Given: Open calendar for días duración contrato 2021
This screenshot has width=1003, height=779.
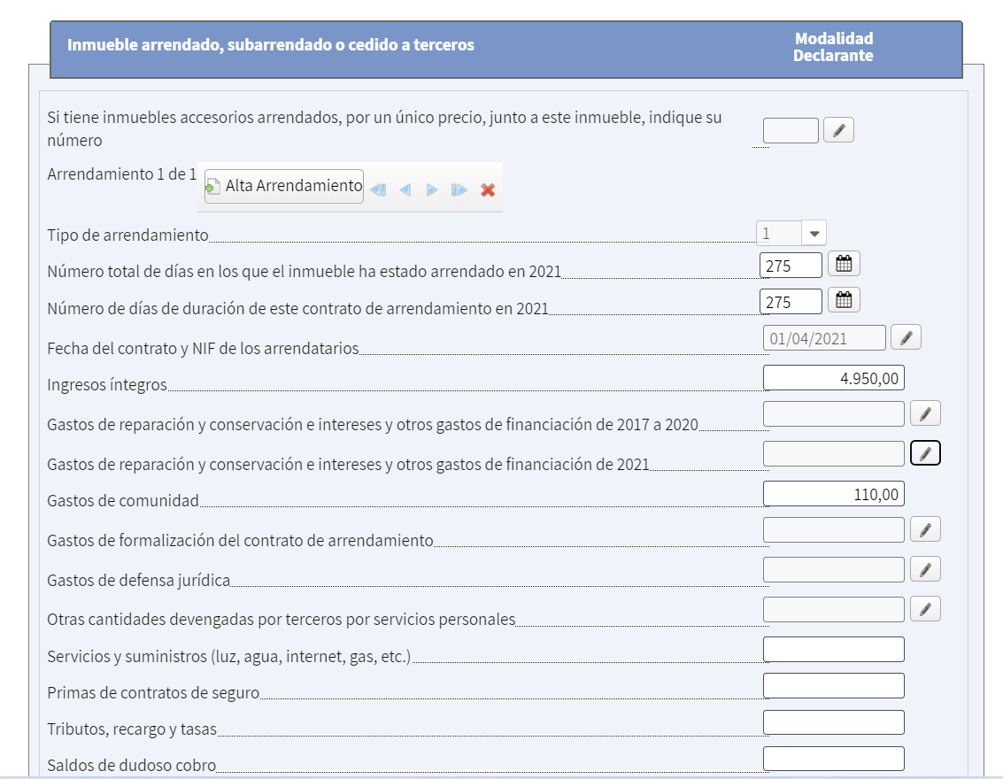Looking at the screenshot, I should (x=844, y=300).
